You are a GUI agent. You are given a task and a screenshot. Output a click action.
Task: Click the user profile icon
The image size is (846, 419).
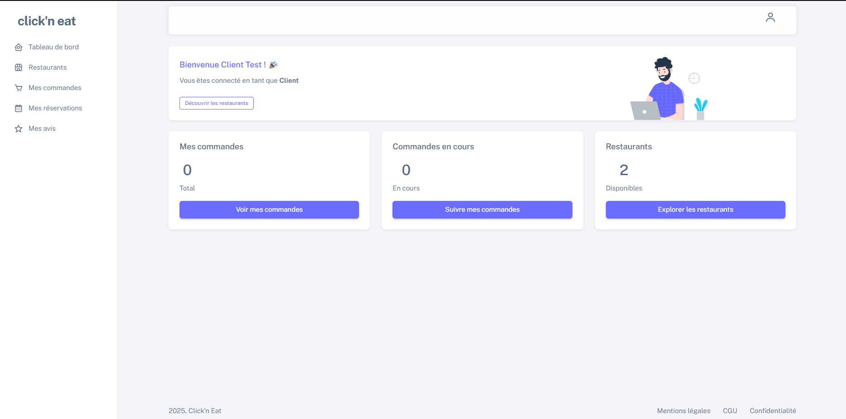[770, 18]
